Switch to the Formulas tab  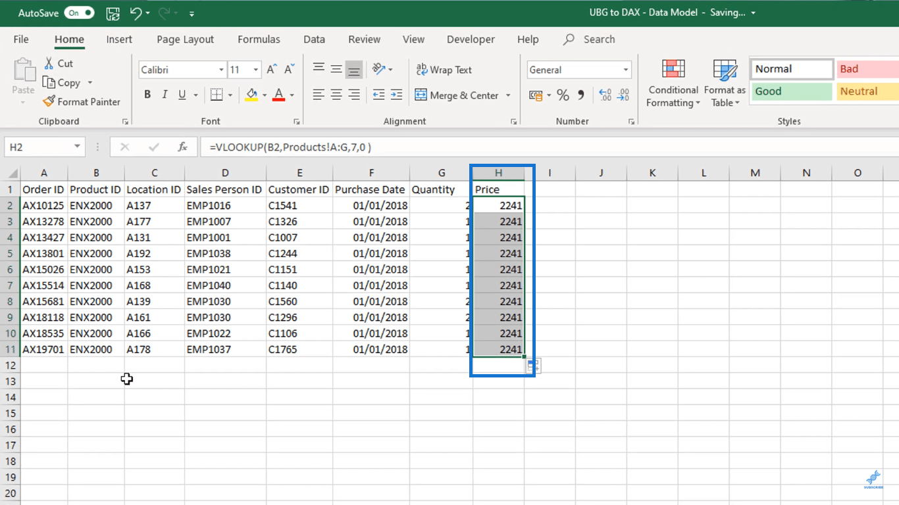point(259,39)
